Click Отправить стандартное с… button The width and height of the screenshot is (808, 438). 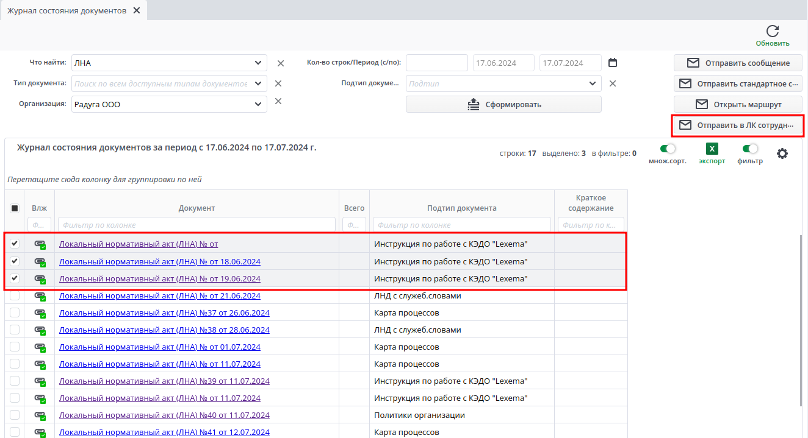(738, 83)
